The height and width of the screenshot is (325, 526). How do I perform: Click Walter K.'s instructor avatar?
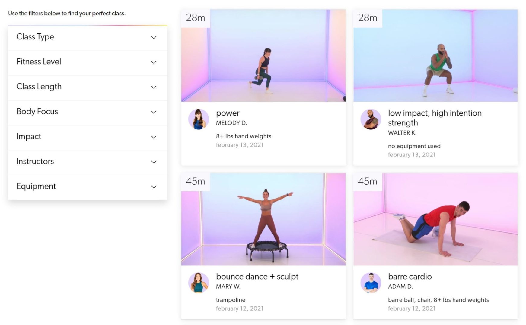pyautogui.click(x=371, y=119)
